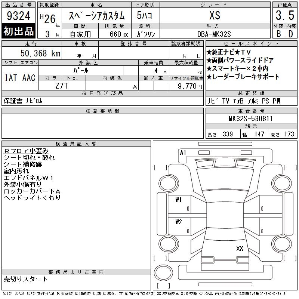Select the 諸元 header
The width and height of the screenshot is (299, 299).
[251, 126]
